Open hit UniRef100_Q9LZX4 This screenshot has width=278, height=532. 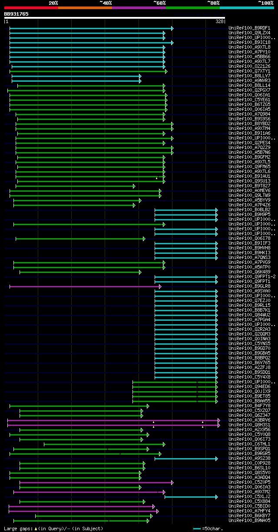pyautogui.click(x=249, y=33)
